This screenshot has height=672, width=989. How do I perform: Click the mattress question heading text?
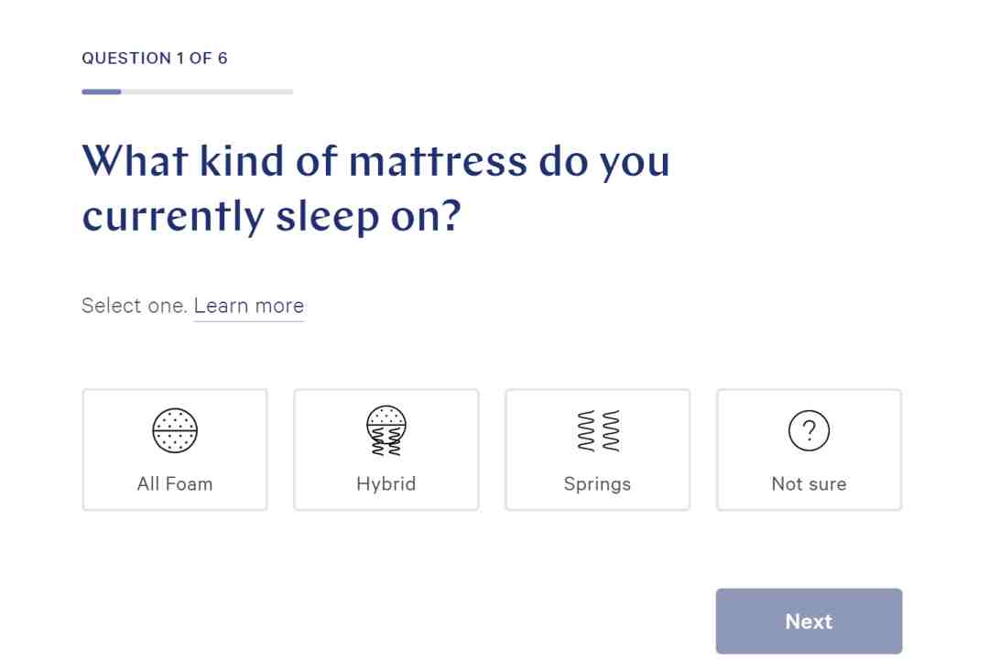click(376, 189)
